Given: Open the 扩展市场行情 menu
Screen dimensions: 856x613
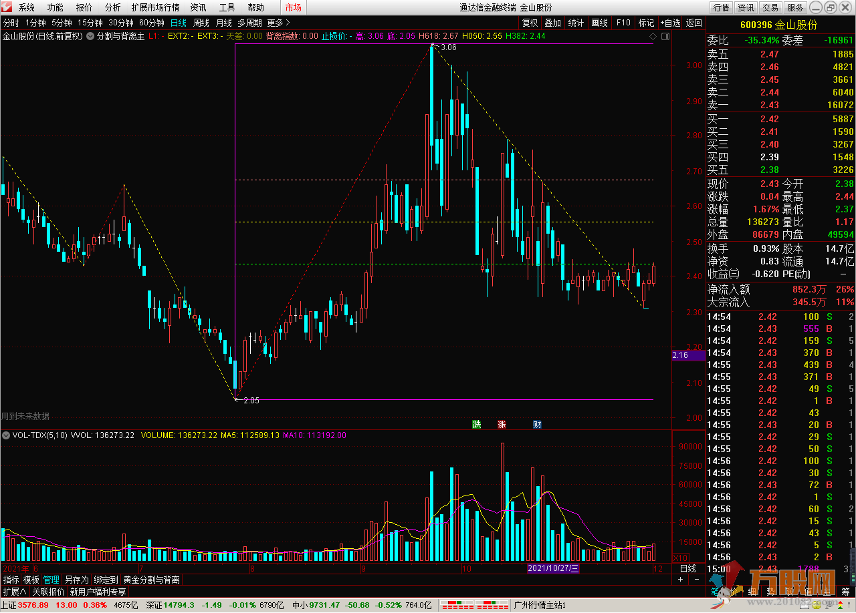Looking at the screenshot, I should (x=155, y=7).
